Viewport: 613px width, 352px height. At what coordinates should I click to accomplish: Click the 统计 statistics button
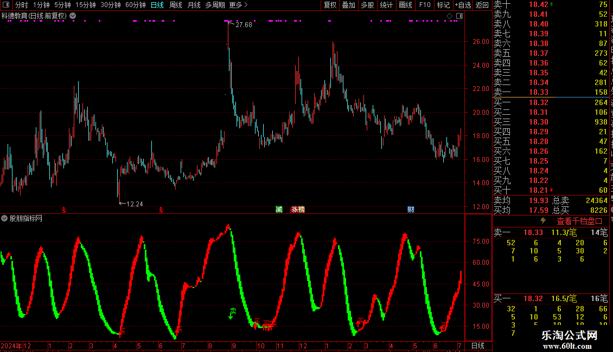(386, 5)
